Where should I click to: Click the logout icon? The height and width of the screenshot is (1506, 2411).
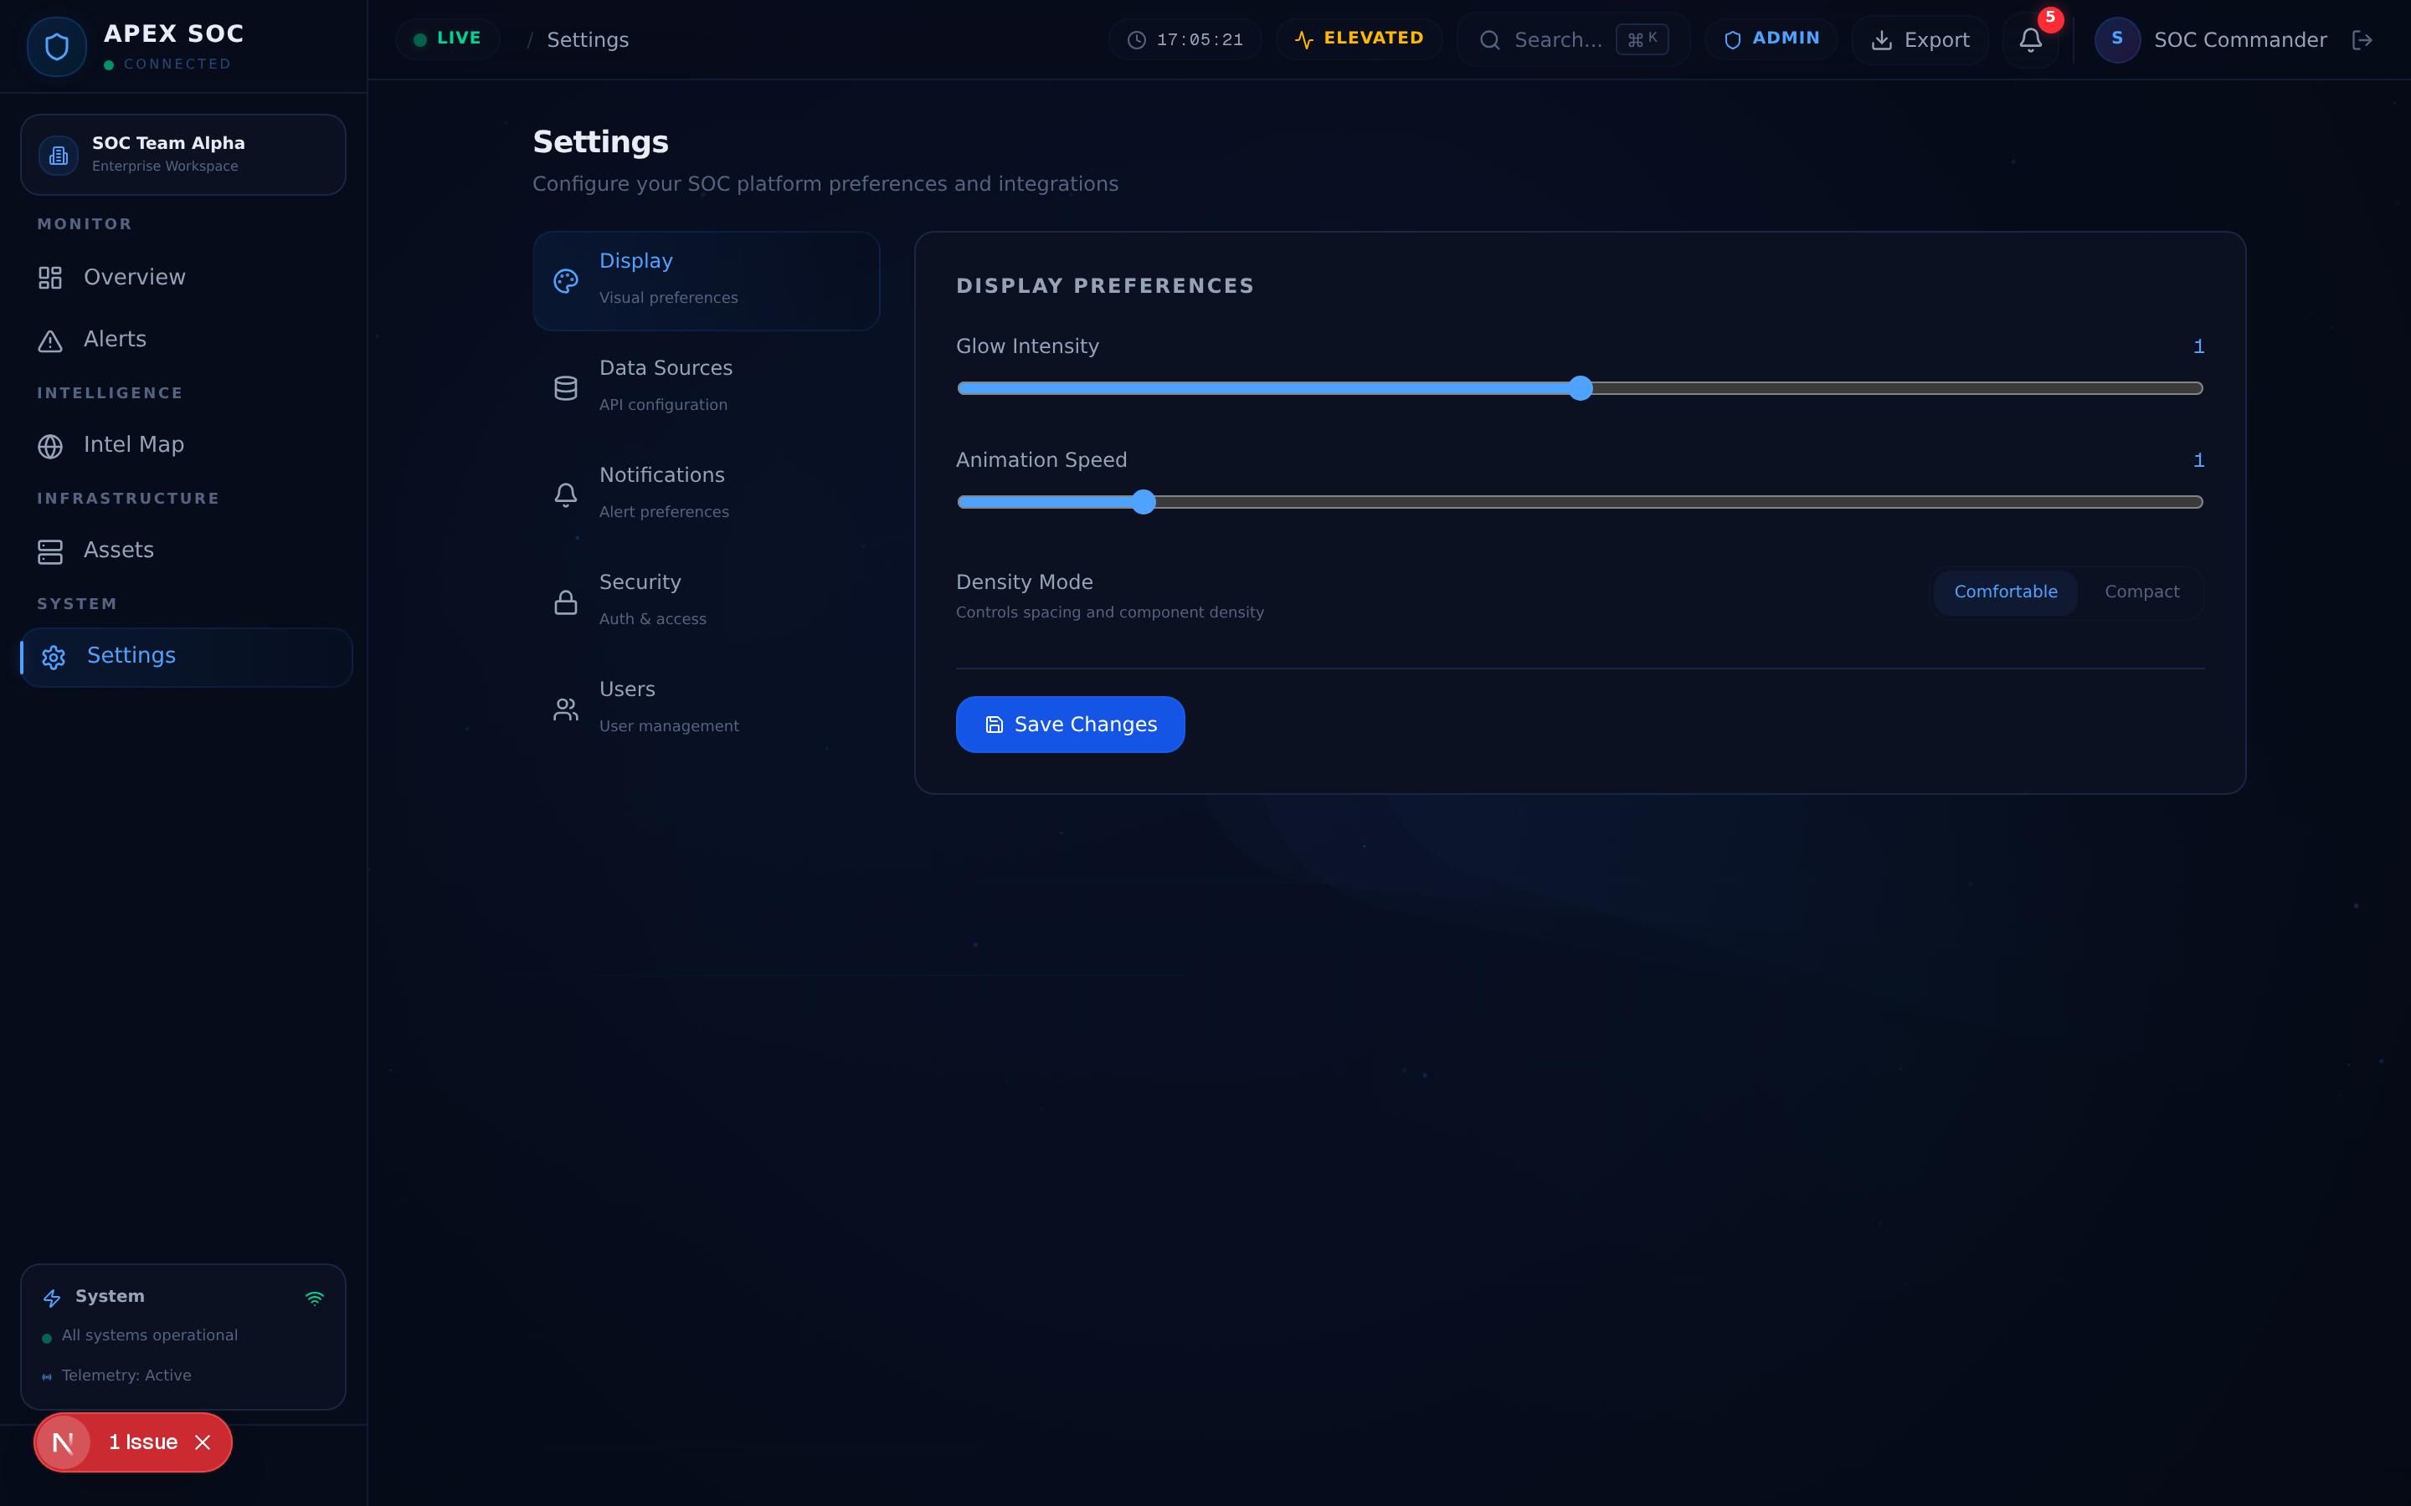tap(2362, 40)
